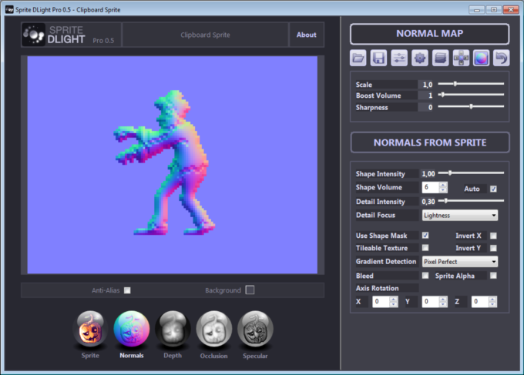Click the Axis Rotation X input field
Screen dimensions: 524x375
[x=381, y=302]
